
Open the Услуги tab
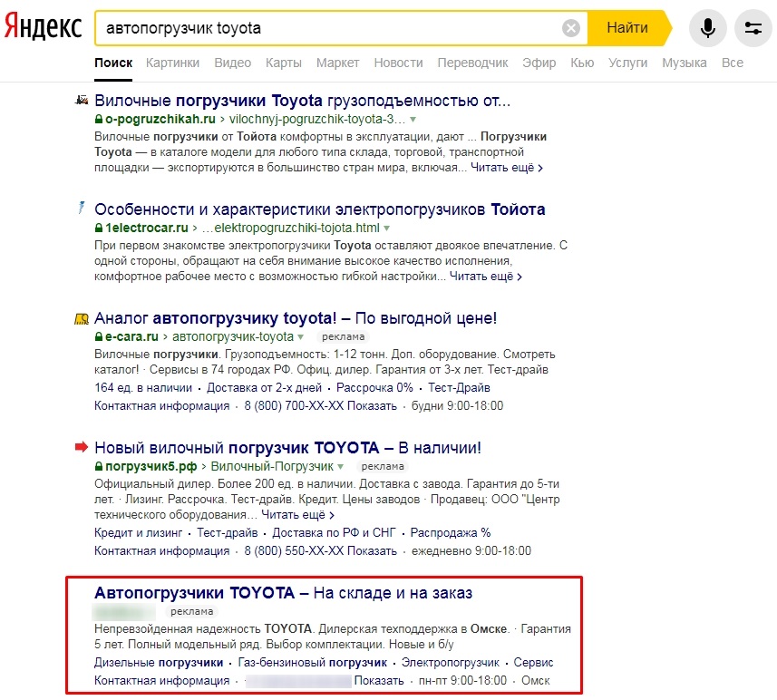627,63
